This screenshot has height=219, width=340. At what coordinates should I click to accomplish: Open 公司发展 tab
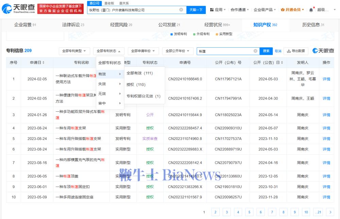coord(169,25)
